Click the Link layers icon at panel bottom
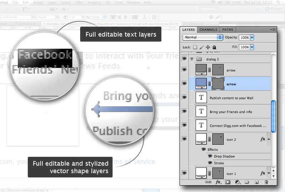285x192 pixels. 208,182
